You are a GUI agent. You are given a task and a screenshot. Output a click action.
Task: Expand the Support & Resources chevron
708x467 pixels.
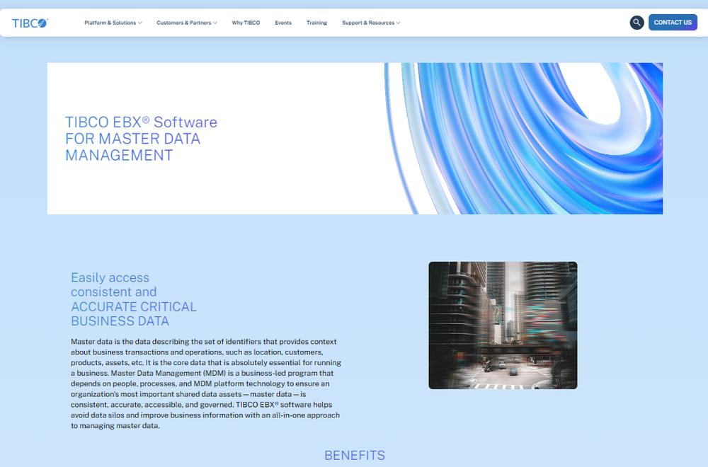[x=398, y=23]
